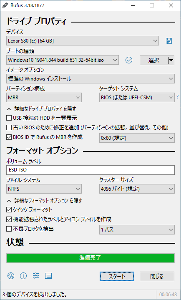Click the 閉じる button
Image resolution: width=181 pixels, height=300 pixels.
[157, 277]
